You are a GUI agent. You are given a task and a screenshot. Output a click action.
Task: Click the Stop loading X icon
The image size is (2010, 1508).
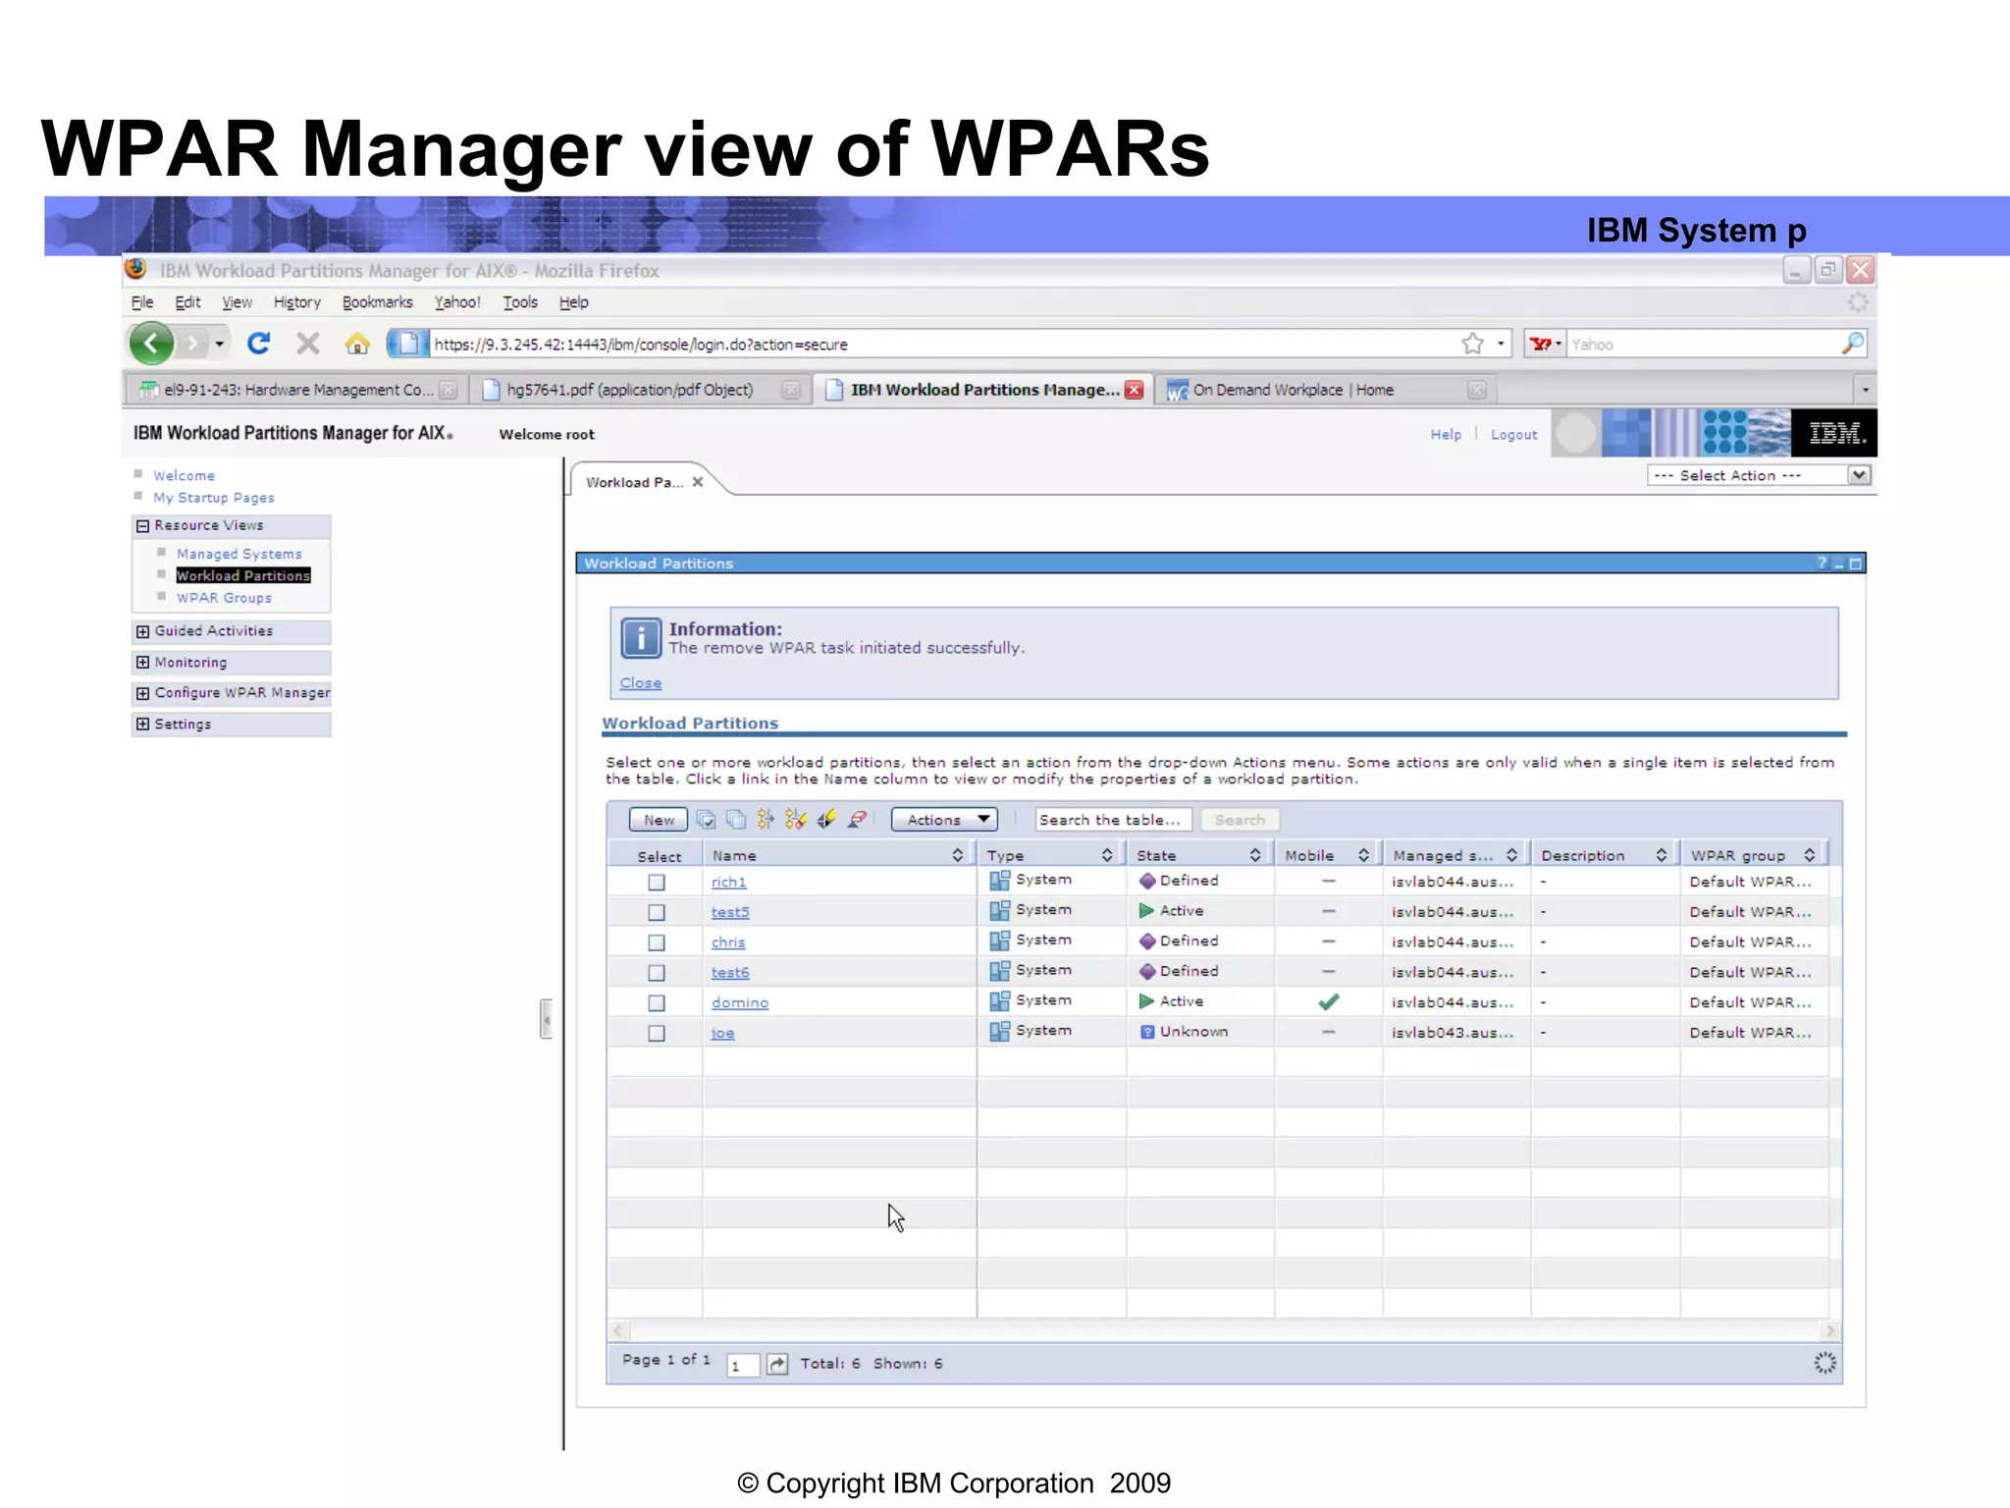click(x=308, y=344)
